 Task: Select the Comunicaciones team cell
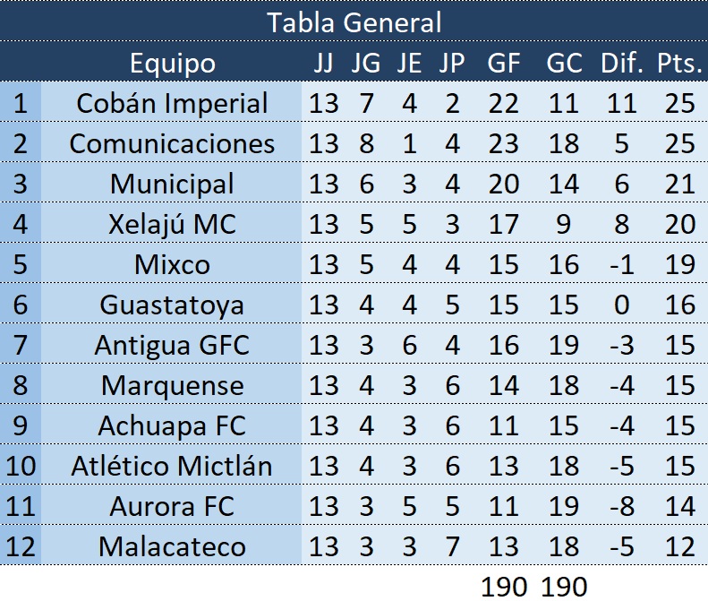point(172,143)
